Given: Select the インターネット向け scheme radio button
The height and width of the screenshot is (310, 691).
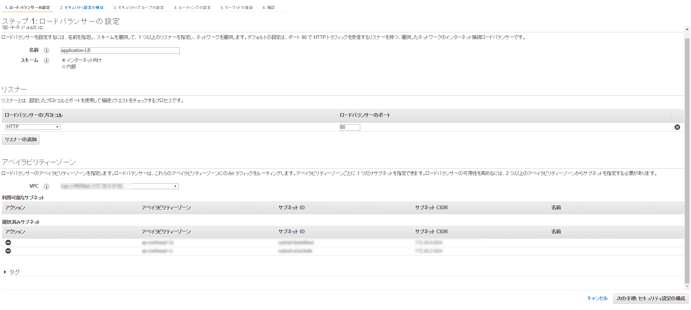Looking at the screenshot, I should pyautogui.click(x=64, y=60).
